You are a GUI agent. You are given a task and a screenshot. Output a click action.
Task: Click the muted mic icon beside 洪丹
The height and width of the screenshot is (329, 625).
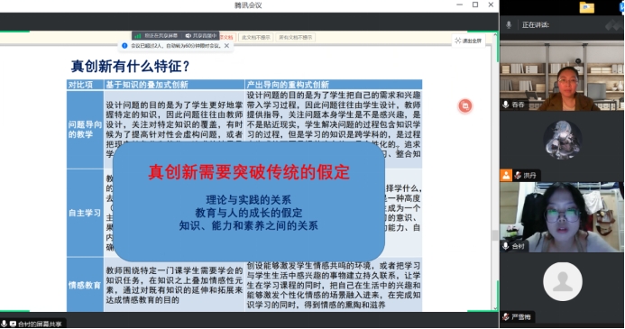point(518,175)
